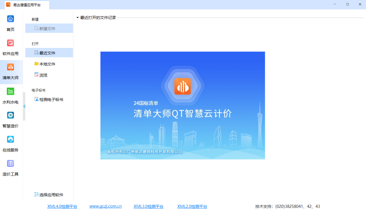The image size is (366, 211).
Task: Open the XML3.0检测平台 link
Action: [x=149, y=206]
